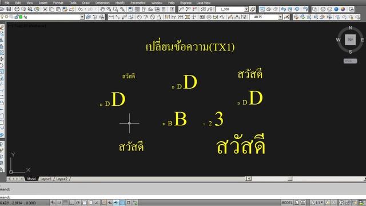Click the W compass direction on ViewCube
The width and height of the screenshot is (366, 206).
(338, 39)
